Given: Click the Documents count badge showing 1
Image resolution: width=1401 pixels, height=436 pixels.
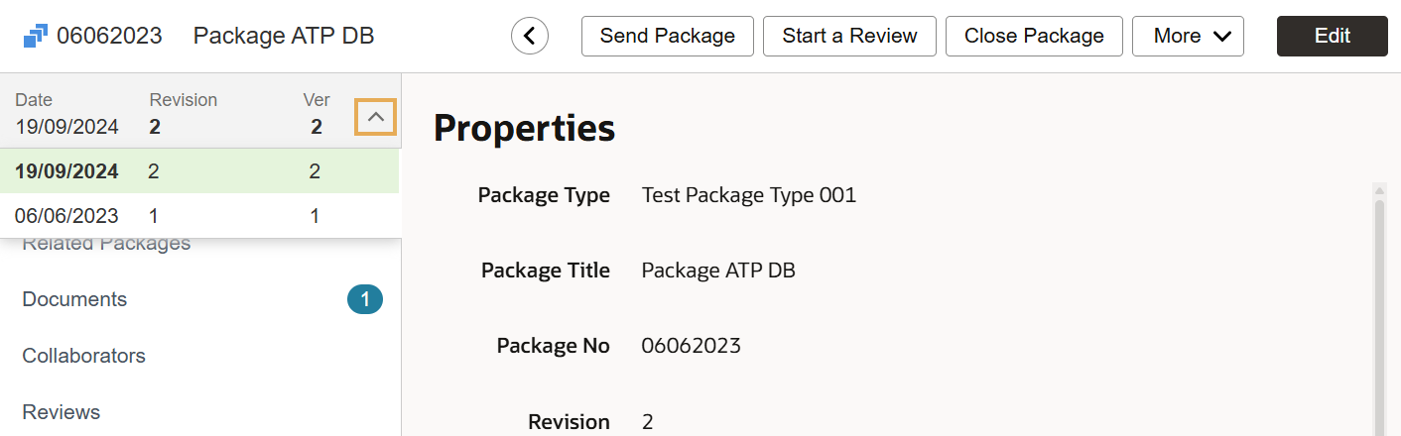Looking at the screenshot, I should click(364, 299).
